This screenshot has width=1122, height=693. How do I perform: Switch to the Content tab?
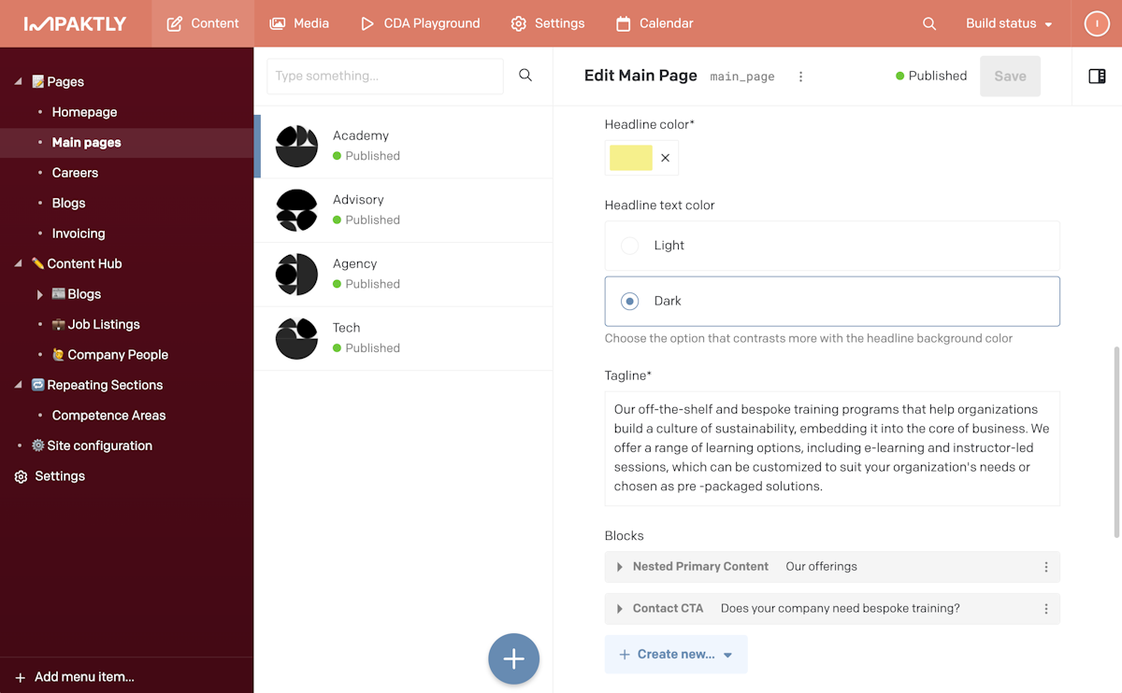coord(203,23)
